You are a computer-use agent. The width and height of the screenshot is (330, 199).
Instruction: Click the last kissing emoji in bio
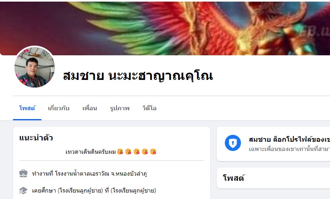153,151
